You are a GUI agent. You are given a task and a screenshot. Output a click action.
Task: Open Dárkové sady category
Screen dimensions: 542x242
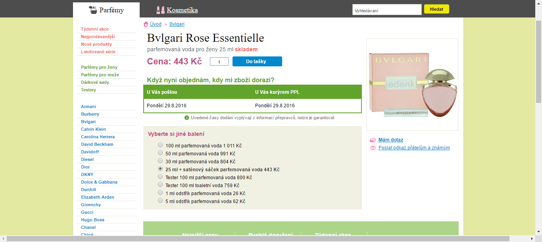(x=95, y=82)
